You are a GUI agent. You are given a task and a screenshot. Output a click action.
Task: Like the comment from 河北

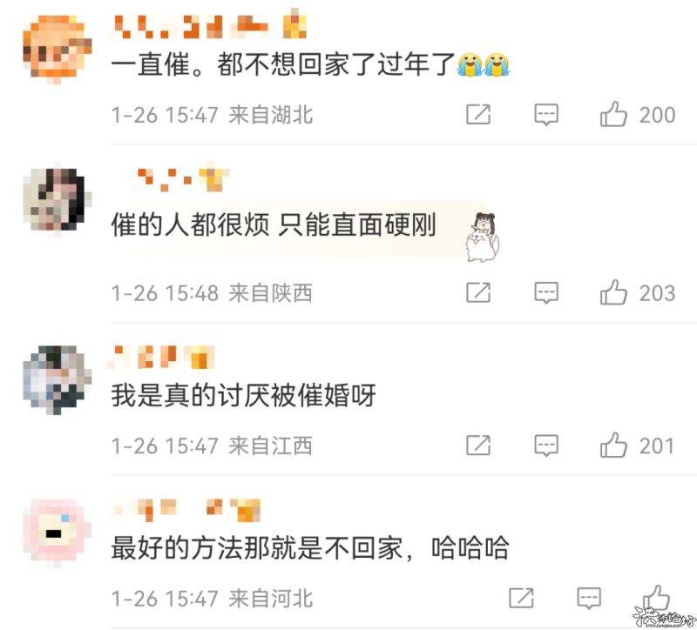(x=656, y=598)
